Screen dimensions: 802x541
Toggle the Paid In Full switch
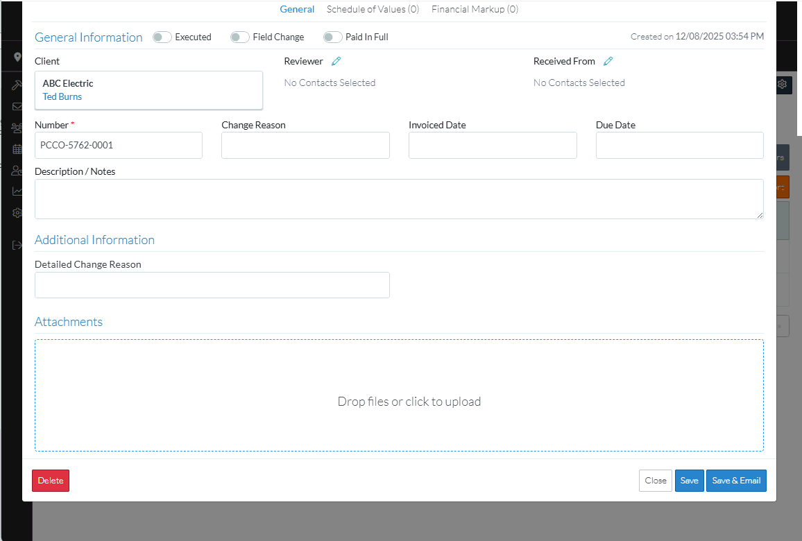coord(333,37)
